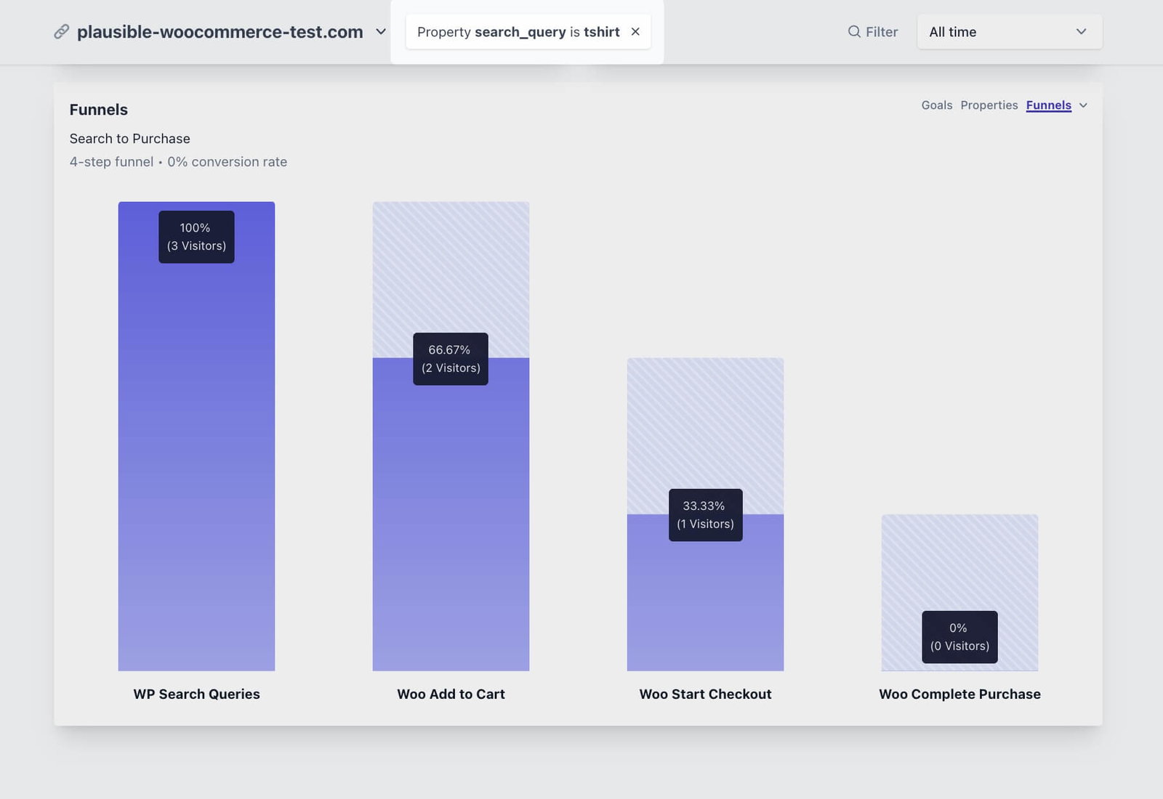Remove the search_query tshirt filter
The height and width of the screenshot is (799, 1163).
click(x=635, y=31)
